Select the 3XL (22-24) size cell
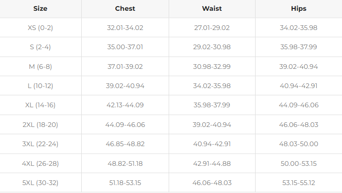The image size is (342, 193). click(40, 144)
